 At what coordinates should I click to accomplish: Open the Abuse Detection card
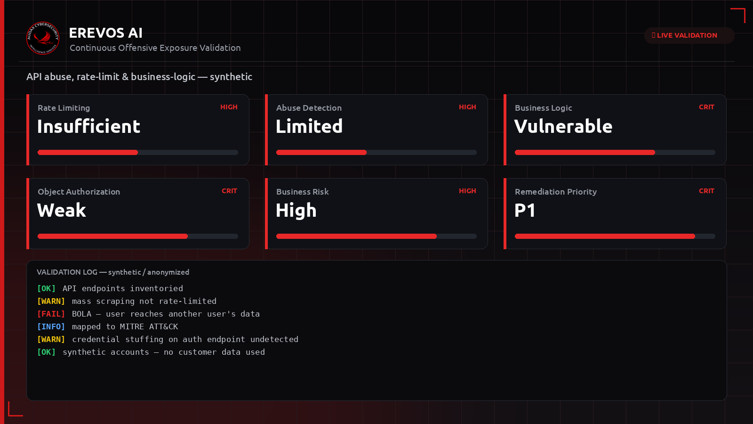376,130
